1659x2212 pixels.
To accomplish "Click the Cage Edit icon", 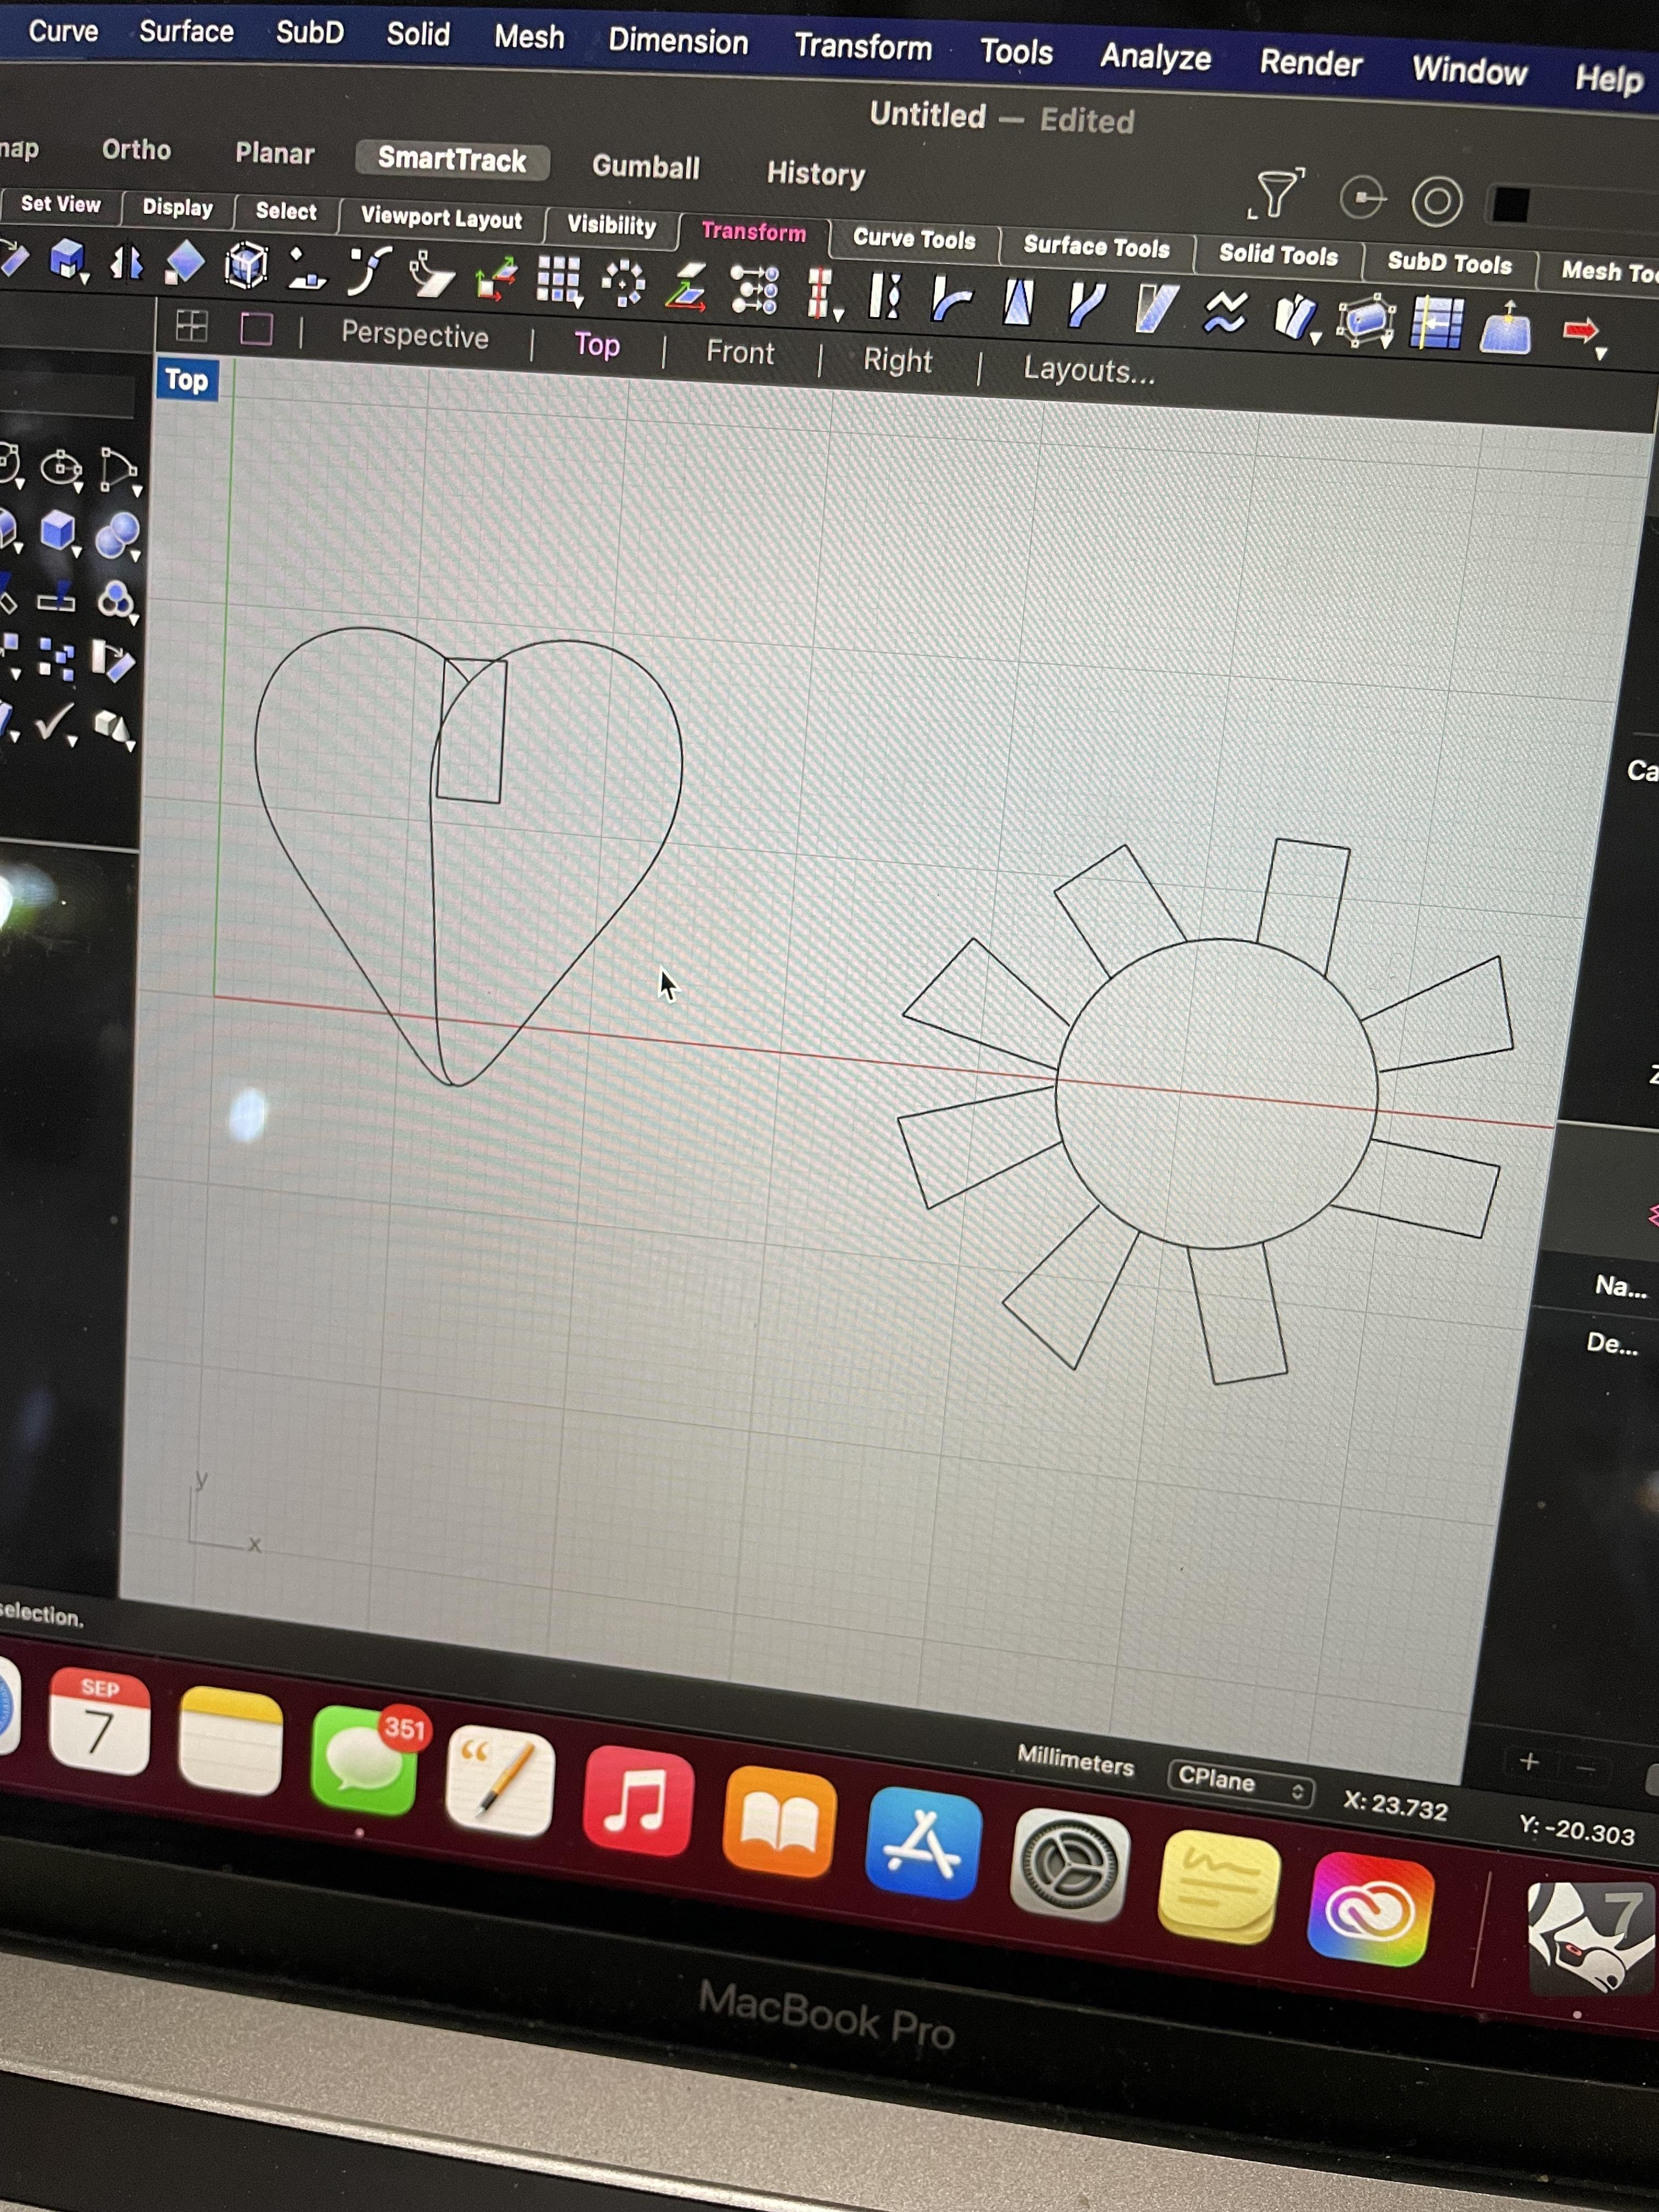I will [x=1365, y=321].
